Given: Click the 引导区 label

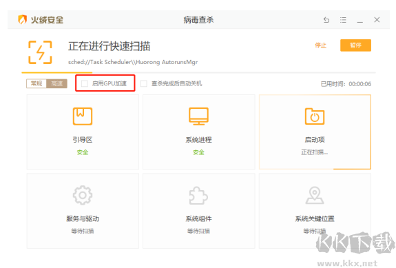Looking at the screenshot, I should [x=83, y=140].
